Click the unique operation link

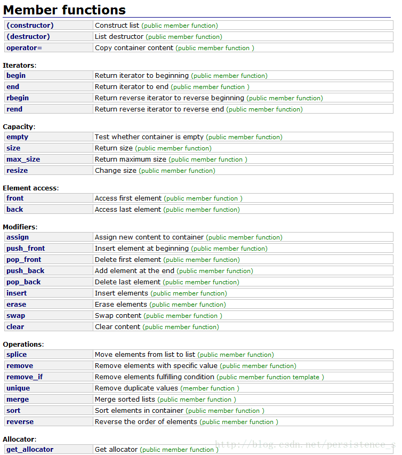[x=18, y=388]
